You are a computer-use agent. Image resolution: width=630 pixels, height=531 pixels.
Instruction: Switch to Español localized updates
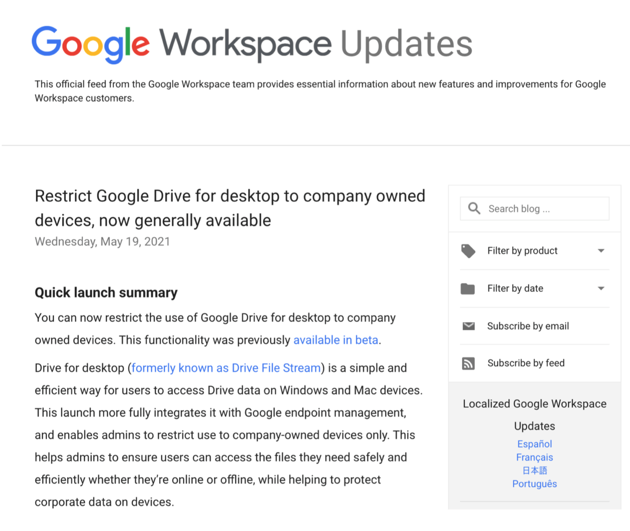click(534, 444)
